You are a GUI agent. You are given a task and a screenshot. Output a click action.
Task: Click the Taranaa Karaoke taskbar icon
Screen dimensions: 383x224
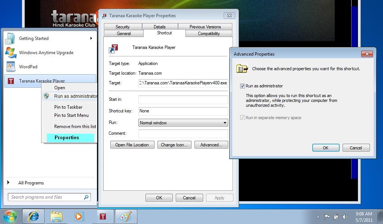click(103, 217)
